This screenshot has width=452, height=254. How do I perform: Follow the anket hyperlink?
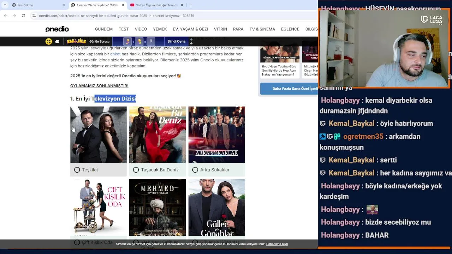115,54
